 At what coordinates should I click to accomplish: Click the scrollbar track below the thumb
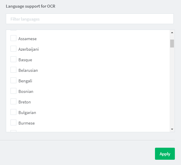click(172, 87)
